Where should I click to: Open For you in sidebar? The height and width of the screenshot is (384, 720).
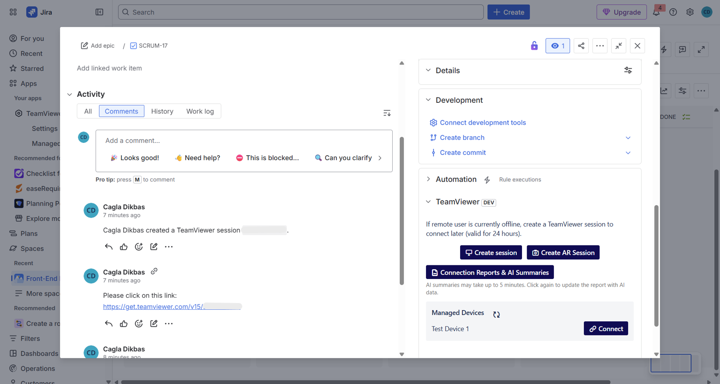tap(32, 38)
